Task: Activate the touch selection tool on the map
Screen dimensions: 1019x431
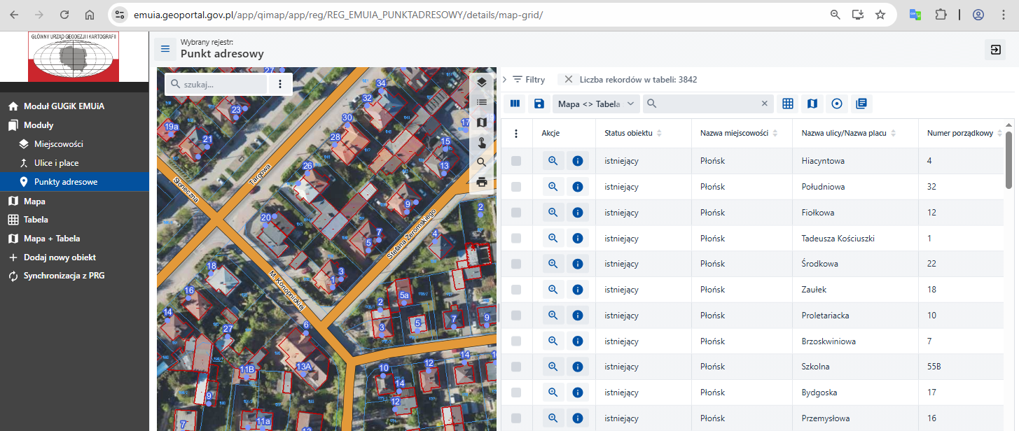Action: tap(481, 142)
